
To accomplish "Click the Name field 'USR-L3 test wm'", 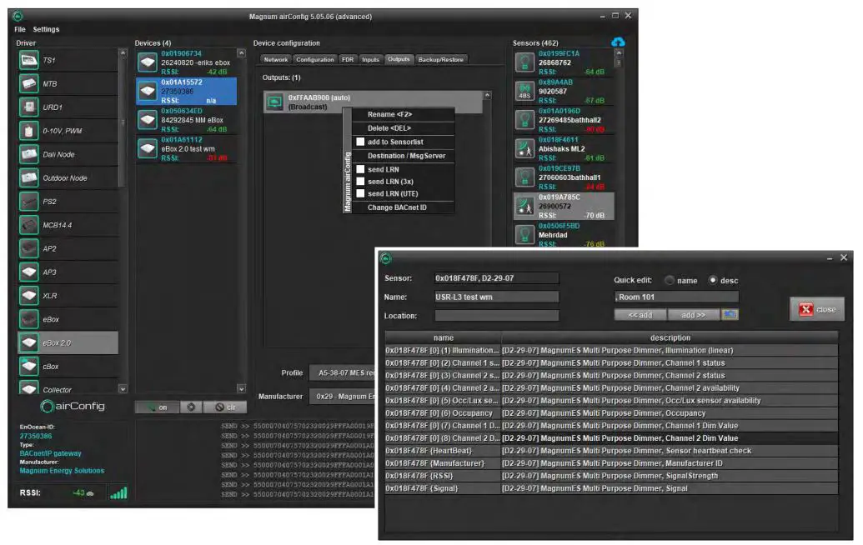I will 496,297.
